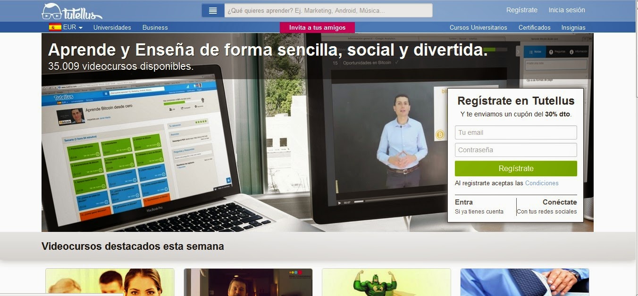638x296 pixels.
Task: Open Cursos Universitarios
Action: click(478, 27)
